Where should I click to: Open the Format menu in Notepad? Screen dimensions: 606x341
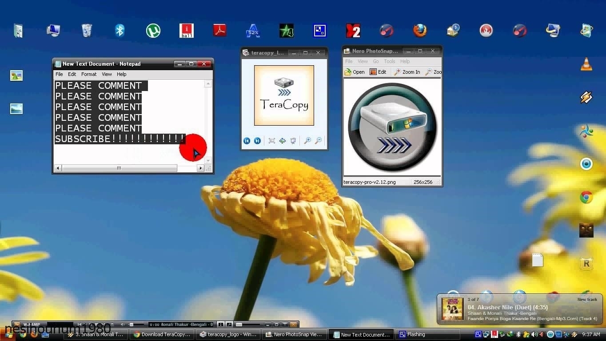click(89, 74)
